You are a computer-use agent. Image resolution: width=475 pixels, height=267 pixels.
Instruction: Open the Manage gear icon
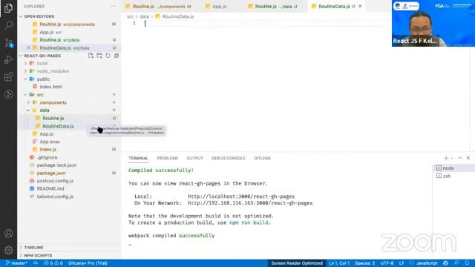pyautogui.click(x=8, y=251)
